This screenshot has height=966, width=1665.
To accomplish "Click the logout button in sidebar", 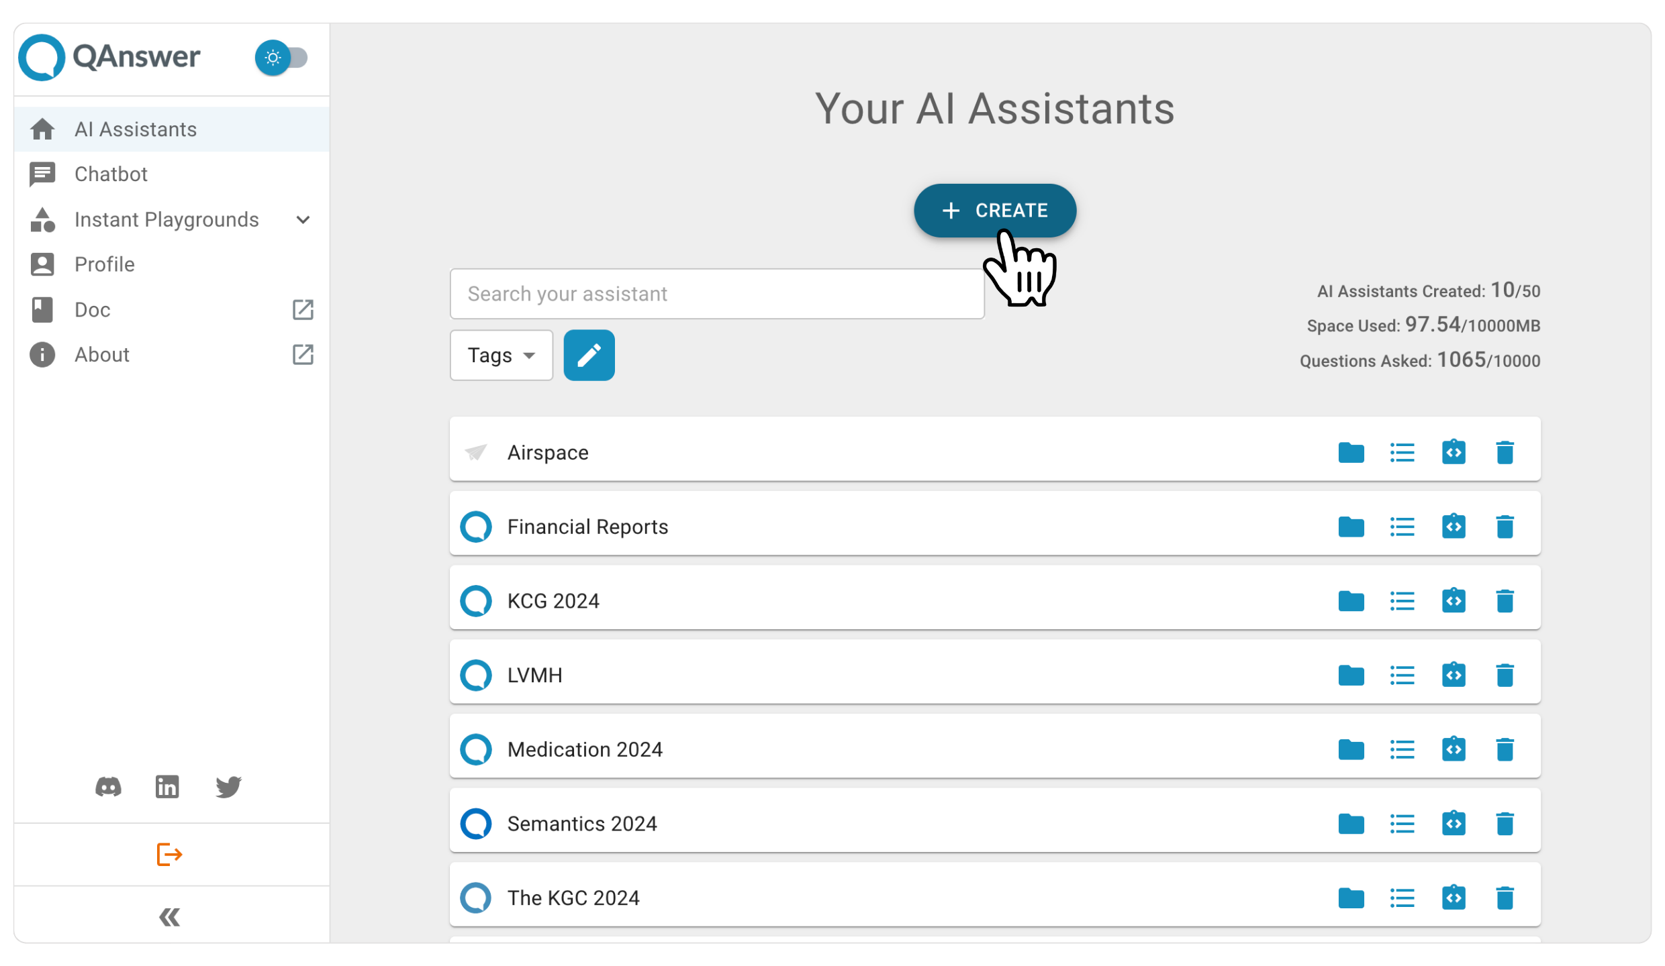I will 171,855.
